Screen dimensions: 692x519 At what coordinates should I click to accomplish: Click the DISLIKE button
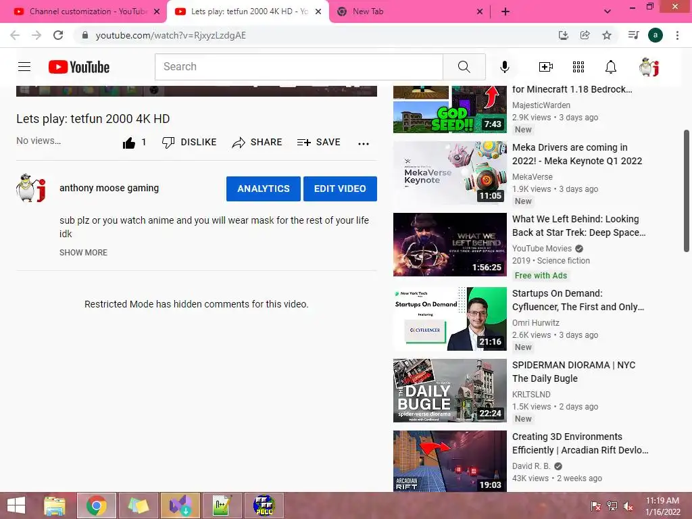(x=189, y=142)
